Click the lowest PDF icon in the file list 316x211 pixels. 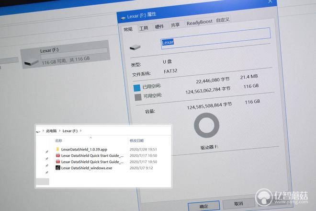58,162
